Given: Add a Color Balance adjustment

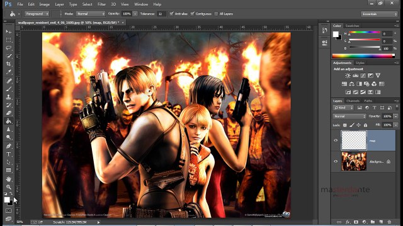Looking at the screenshot, I should 351,83.
